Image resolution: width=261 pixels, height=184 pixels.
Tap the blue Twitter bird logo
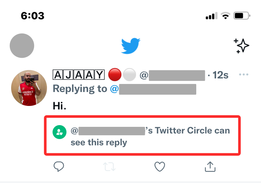(130, 46)
